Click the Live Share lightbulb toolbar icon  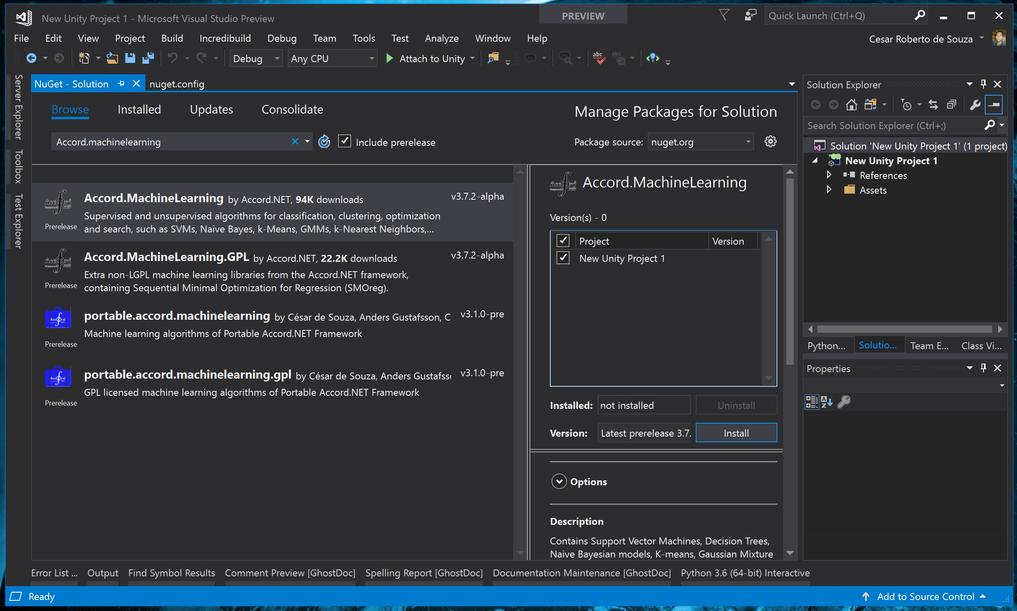click(653, 58)
